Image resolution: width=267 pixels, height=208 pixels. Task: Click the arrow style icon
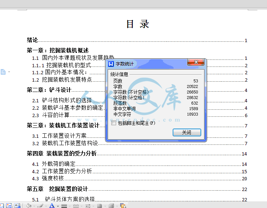pos(88,206)
